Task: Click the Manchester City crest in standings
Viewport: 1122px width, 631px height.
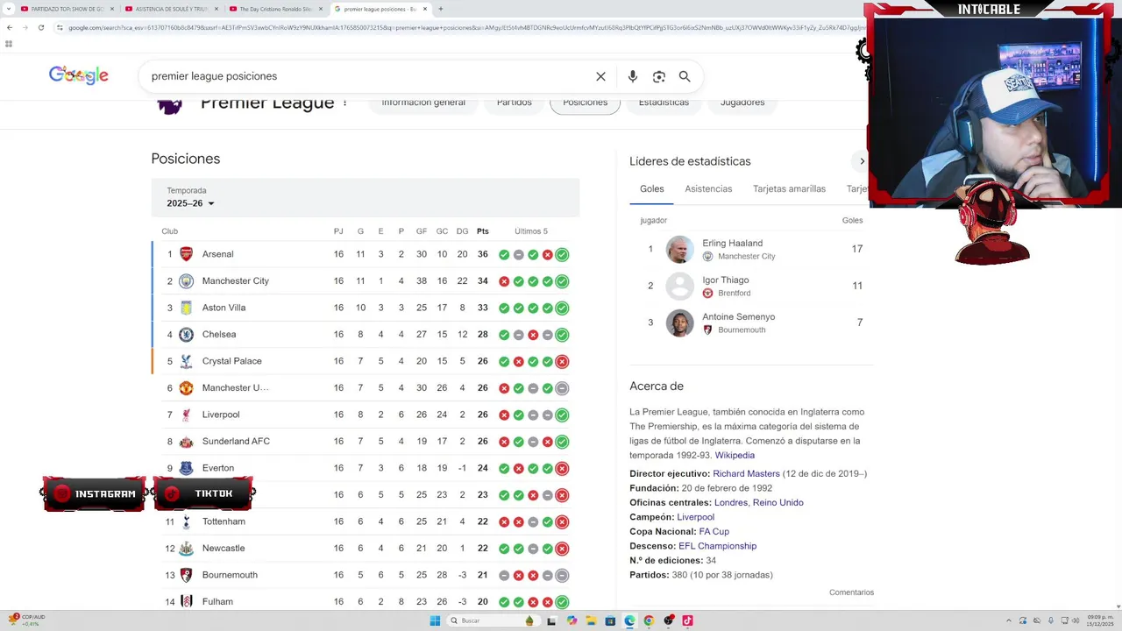Action: click(186, 281)
